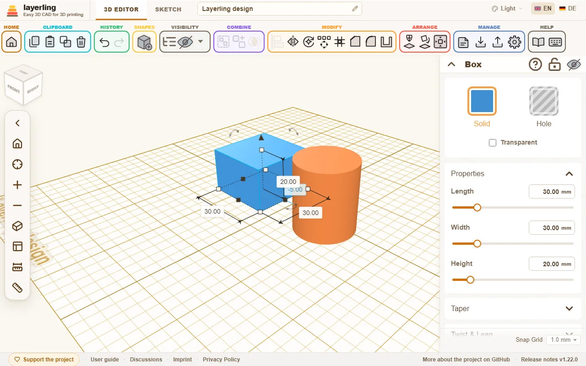Toggle the toolbar hide-selection eye icon
The height and width of the screenshot is (366, 586).
pyautogui.click(x=185, y=42)
